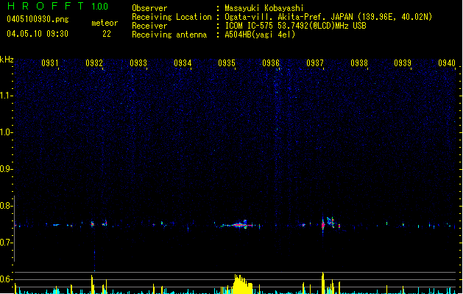The height and width of the screenshot is (294, 463).
Task: Select the 0932 time marker
Action: click(x=94, y=63)
